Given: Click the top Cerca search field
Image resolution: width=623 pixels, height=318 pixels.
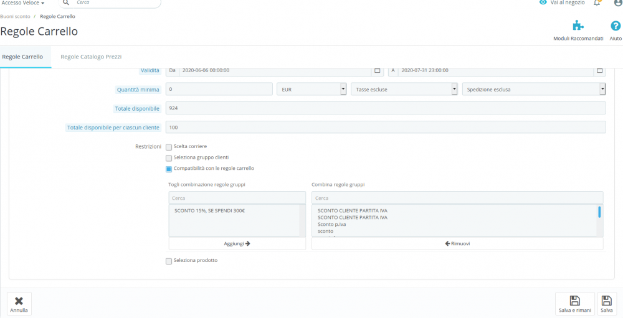Looking at the screenshot, I should [x=109, y=2].
